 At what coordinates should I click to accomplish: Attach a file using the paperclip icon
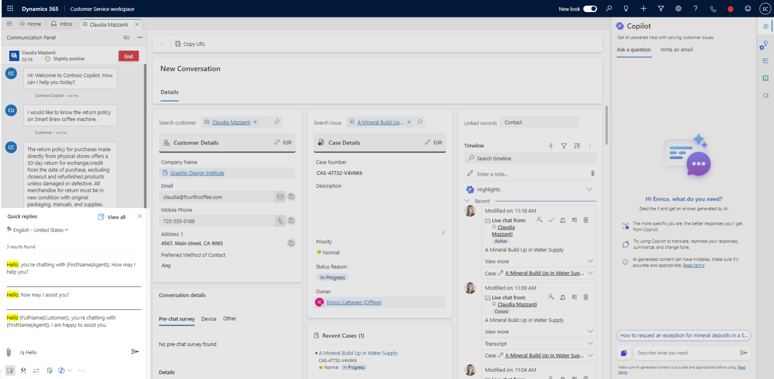point(8,352)
